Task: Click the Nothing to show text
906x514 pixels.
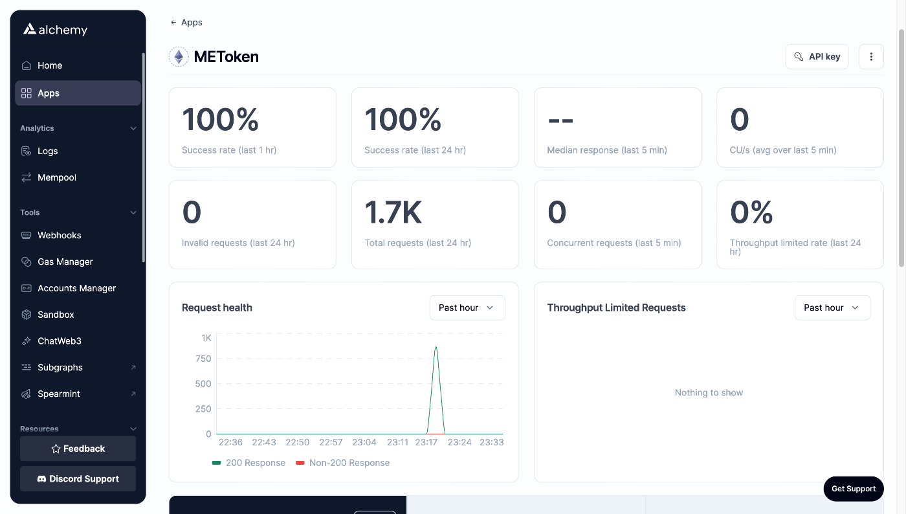Action: pyautogui.click(x=709, y=392)
